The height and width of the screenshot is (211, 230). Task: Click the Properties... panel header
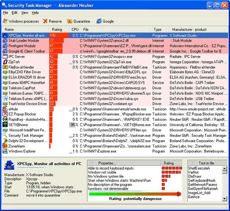(124, 163)
